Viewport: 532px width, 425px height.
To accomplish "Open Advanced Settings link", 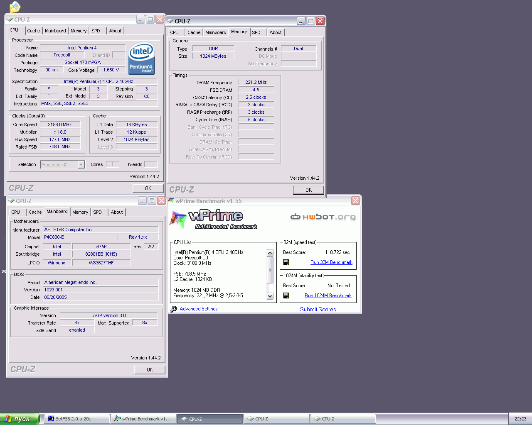I will pyautogui.click(x=199, y=309).
